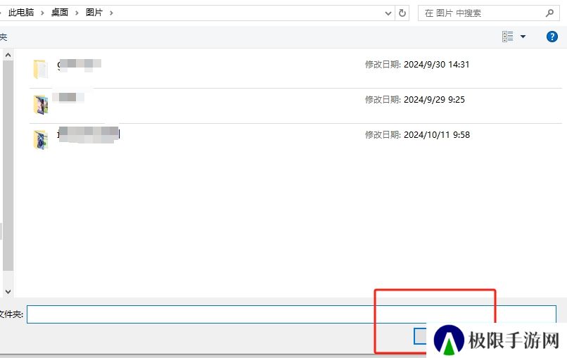Select 此电脑 in the breadcrumb path
This screenshot has width=567, height=358.
21,13
